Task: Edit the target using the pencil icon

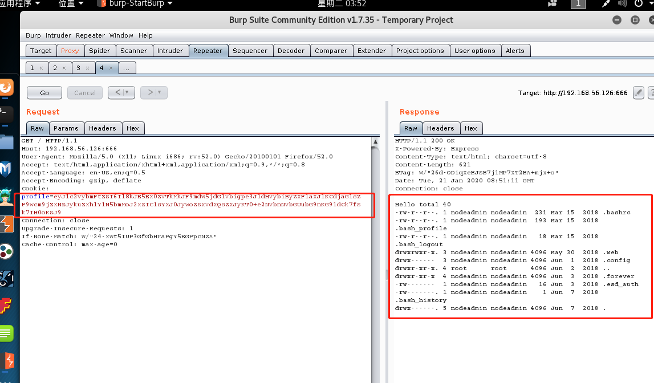Action: coord(638,93)
